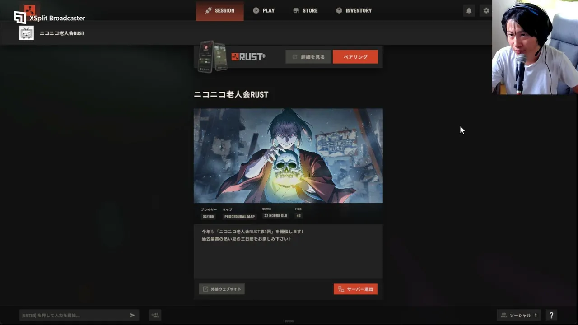Click the orange ペアリング button
Screen dimensions: 578x325
click(355, 57)
